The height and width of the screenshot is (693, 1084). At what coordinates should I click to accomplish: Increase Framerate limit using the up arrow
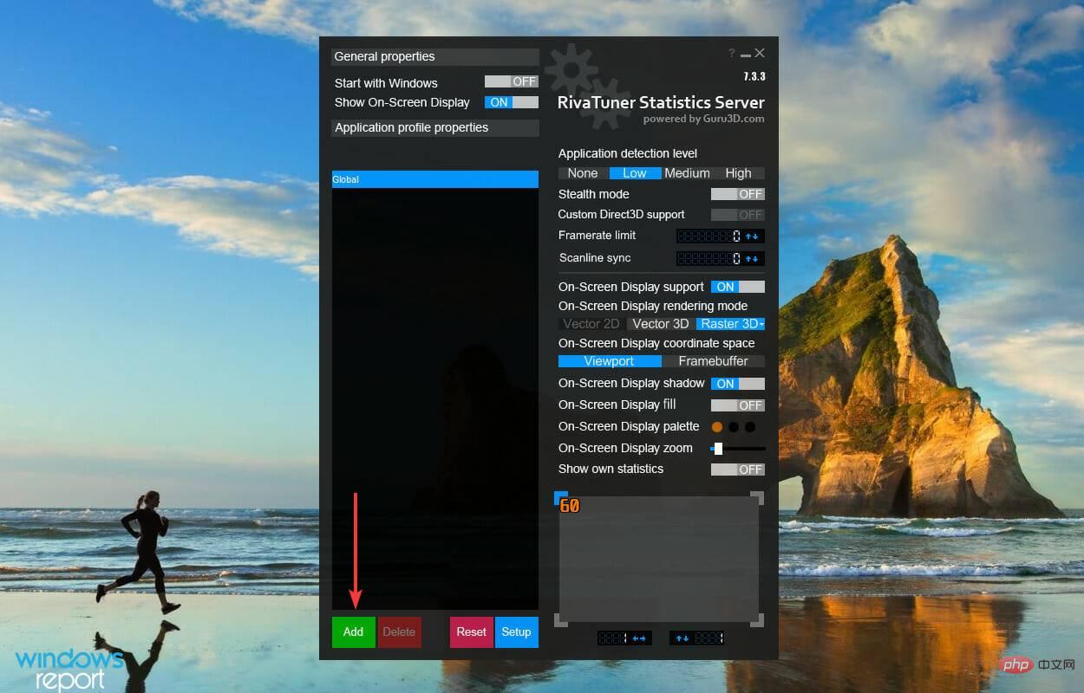[748, 236]
